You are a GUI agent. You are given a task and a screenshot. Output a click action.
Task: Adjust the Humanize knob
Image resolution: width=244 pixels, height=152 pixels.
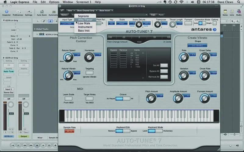point(89,57)
